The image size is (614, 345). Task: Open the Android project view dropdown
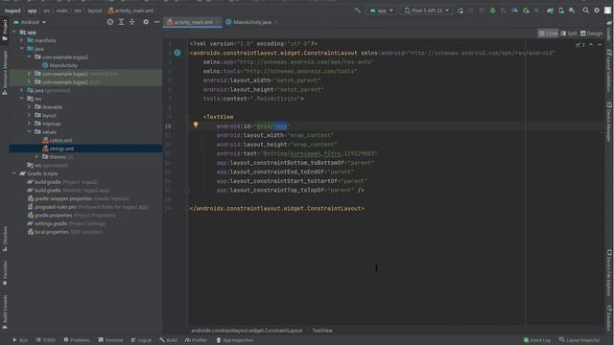[30, 22]
